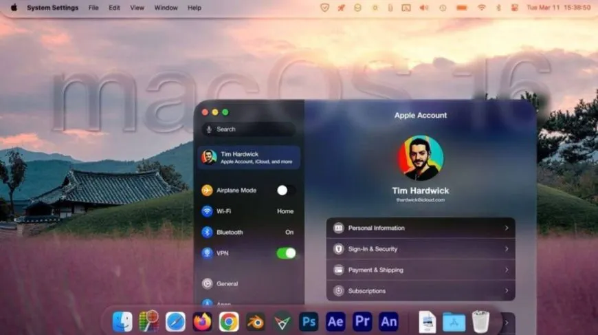
Task: Click the Apple Account title
Action: [x=421, y=116]
